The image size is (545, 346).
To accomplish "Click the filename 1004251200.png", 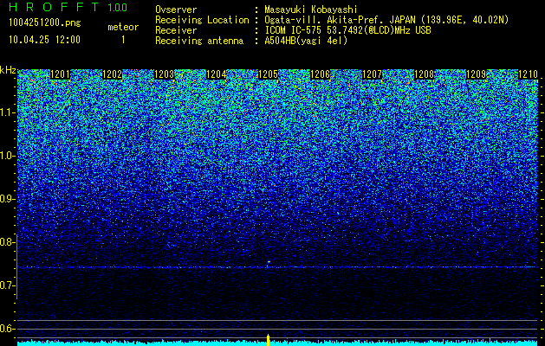I will coord(45,23).
